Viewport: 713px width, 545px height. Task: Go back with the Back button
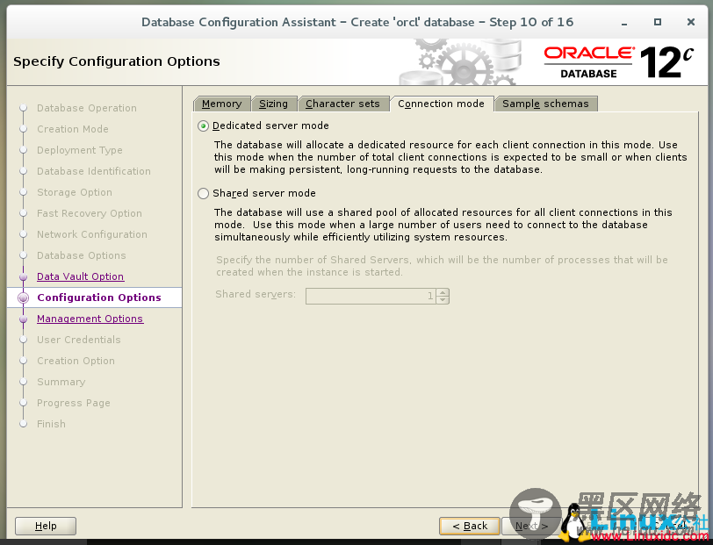click(470, 526)
